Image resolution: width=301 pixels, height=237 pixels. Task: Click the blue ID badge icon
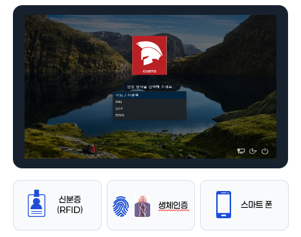tap(36, 203)
